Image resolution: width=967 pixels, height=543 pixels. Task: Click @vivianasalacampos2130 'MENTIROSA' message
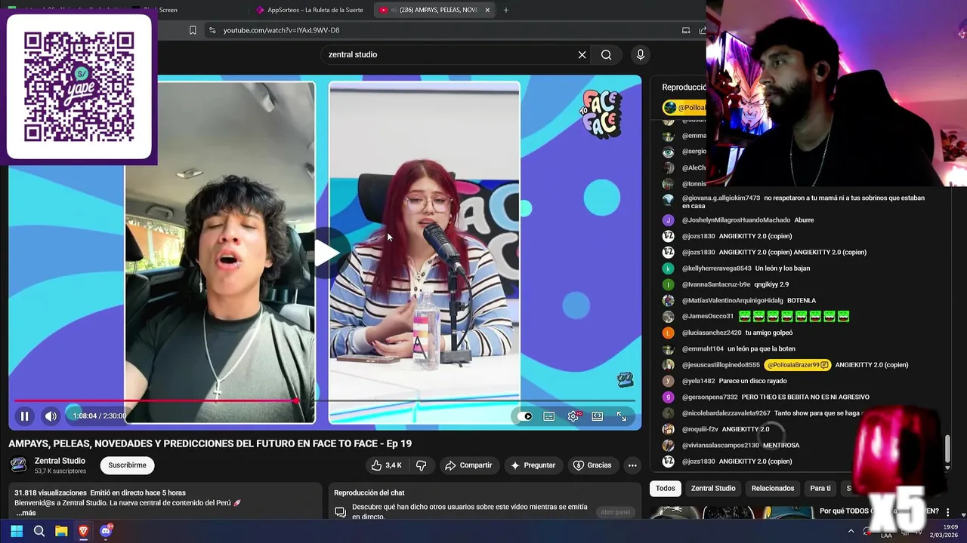pos(781,445)
